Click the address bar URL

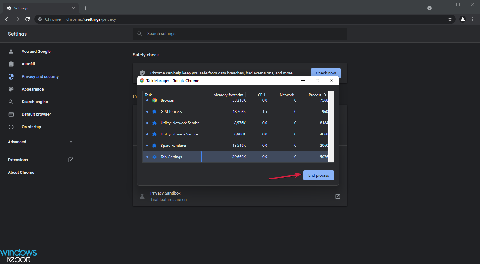91,19
